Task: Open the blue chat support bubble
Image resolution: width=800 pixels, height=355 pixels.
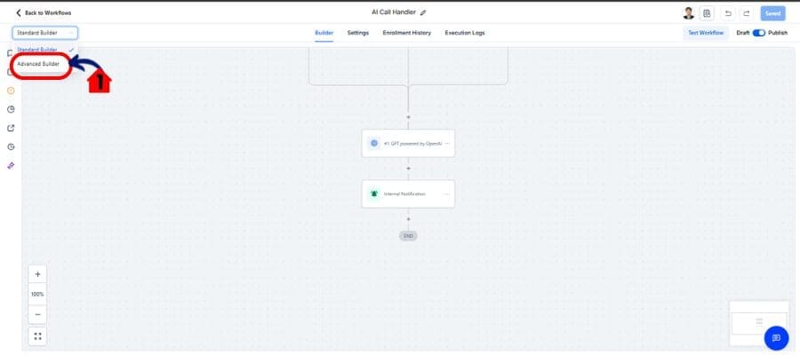Action: pos(776,338)
